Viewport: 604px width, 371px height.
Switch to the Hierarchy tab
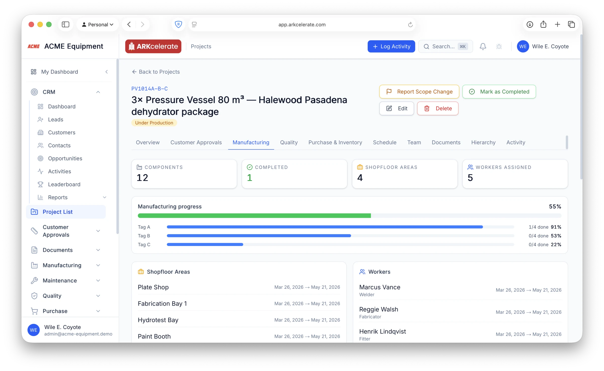[x=483, y=142]
